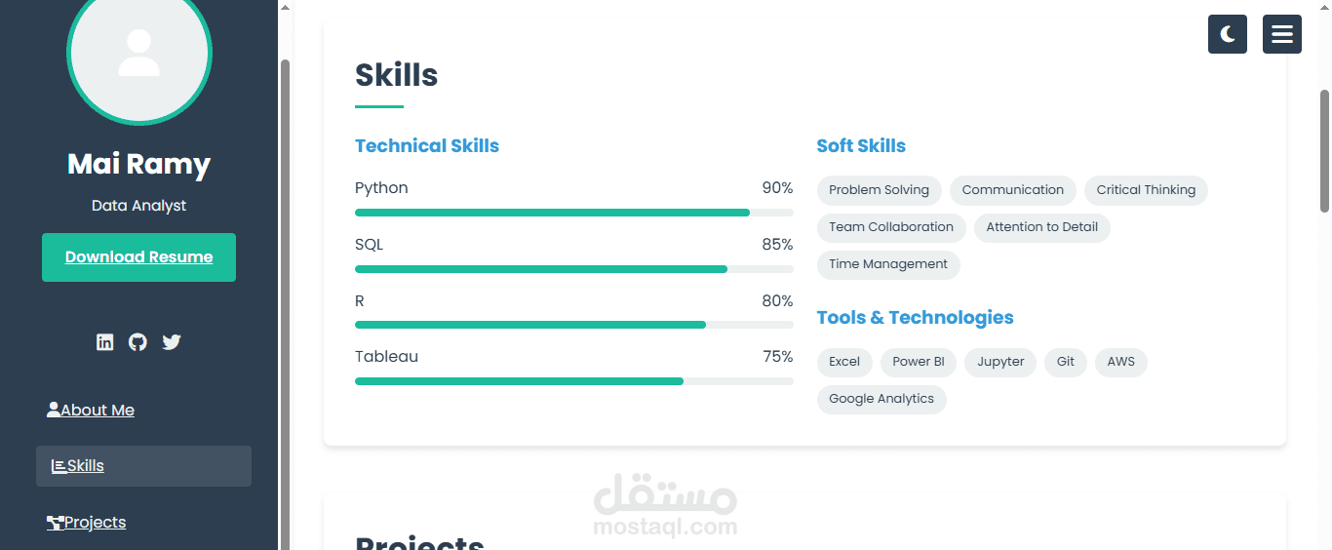Click the Download Resume button

coord(138,257)
